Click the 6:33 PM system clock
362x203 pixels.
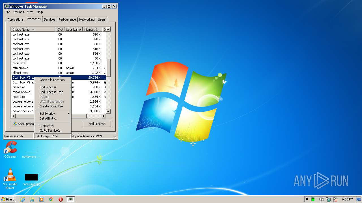(348, 199)
